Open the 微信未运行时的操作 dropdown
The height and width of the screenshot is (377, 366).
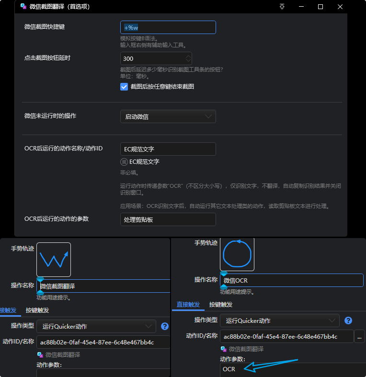(168, 116)
